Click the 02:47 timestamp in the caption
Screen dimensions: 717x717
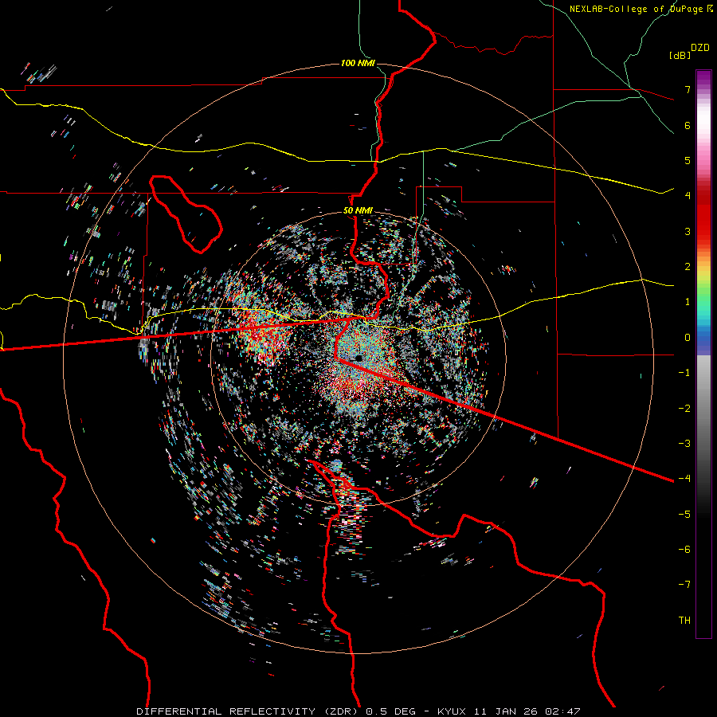[562, 711]
